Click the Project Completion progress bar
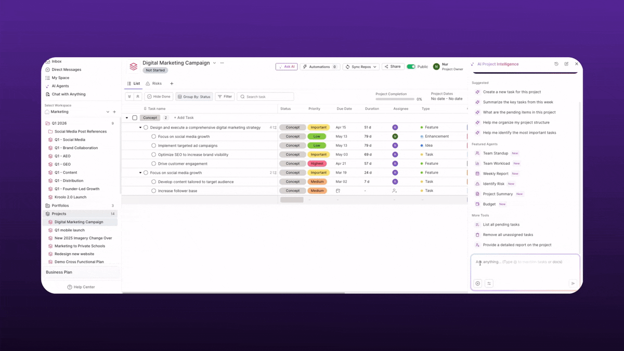Viewport: 624px width, 351px height. pyautogui.click(x=395, y=99)
